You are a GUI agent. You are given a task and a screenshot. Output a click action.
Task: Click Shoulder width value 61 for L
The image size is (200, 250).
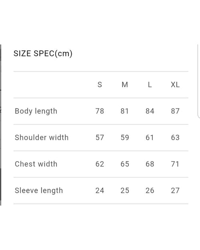coord(150,138)
